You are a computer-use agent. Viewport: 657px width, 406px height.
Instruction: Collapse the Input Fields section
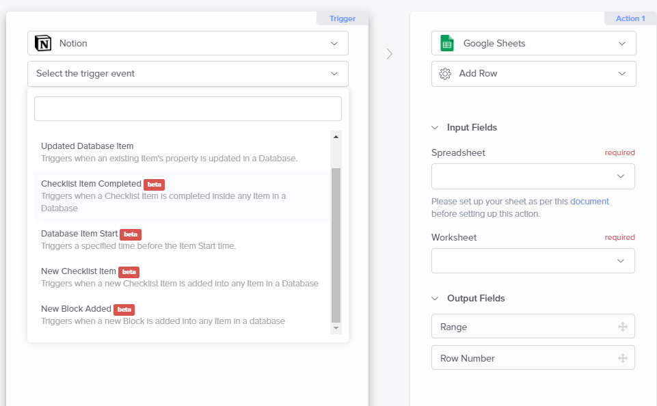435,128
